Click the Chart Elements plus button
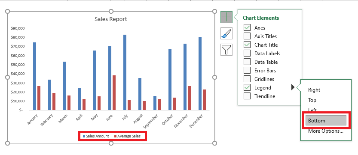358x155 pixels. point(226,17)
